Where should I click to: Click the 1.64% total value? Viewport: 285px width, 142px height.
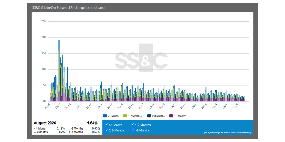92,123
